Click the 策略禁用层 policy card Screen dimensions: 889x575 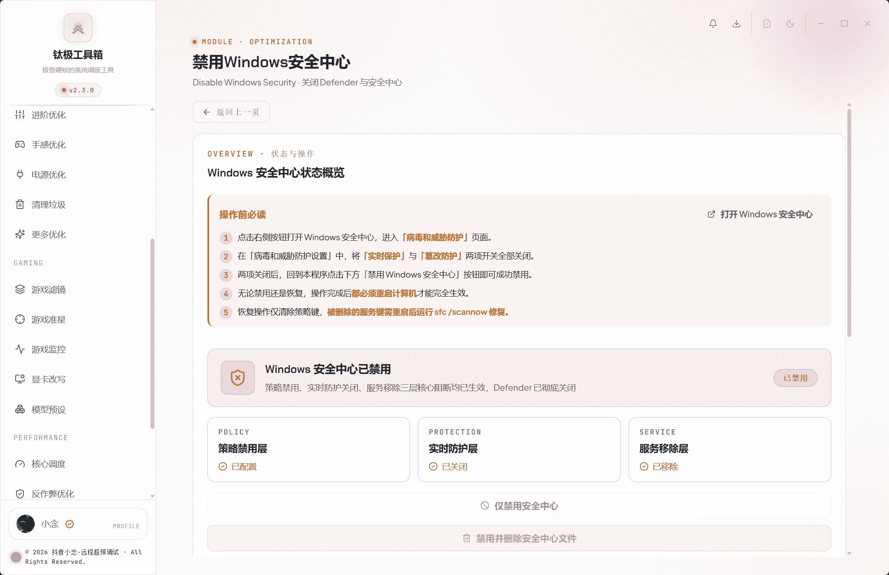click(x=308, y=450)
